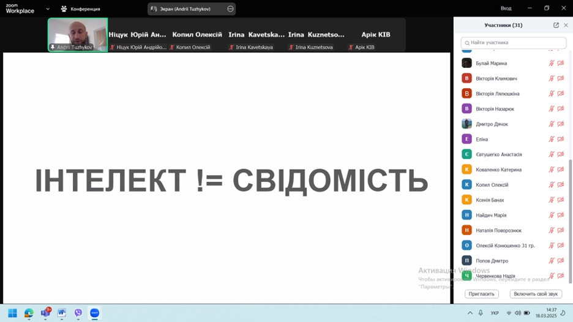Close the Участники participants panel
Viewport: 573px width, 322px height.
(x=566, y=25)
